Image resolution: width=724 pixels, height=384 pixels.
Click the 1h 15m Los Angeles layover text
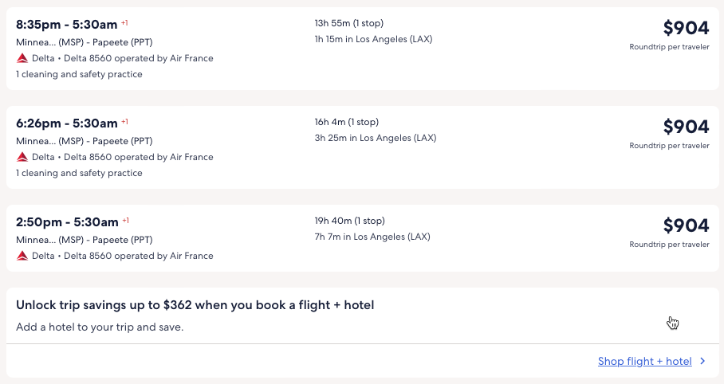coord(373,39)
